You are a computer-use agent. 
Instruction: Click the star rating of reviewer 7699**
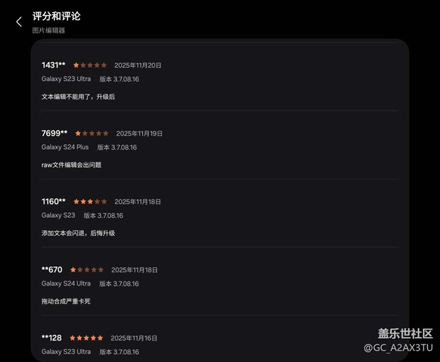[91, 134]
